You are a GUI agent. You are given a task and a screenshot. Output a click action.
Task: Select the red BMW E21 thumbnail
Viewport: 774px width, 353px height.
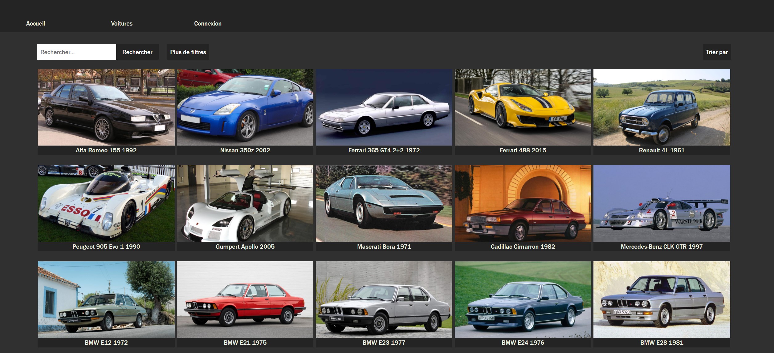[x=245, y=299]
